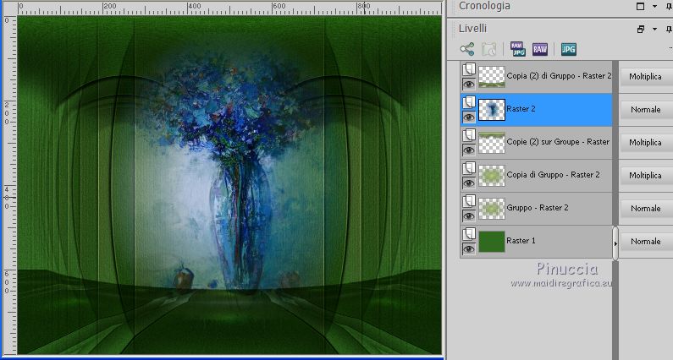Click the Cronologia panel title

click(x=484, y=6)
